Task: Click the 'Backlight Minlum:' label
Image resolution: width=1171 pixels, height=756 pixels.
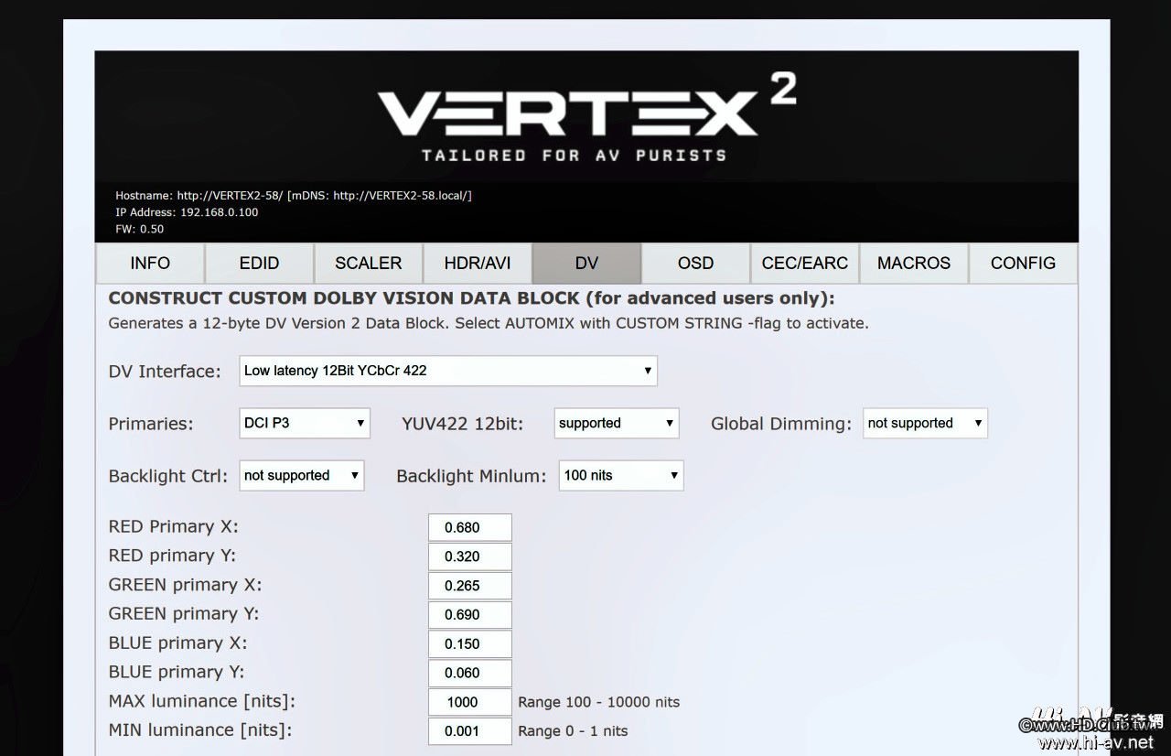Action: tap(471, 476)
